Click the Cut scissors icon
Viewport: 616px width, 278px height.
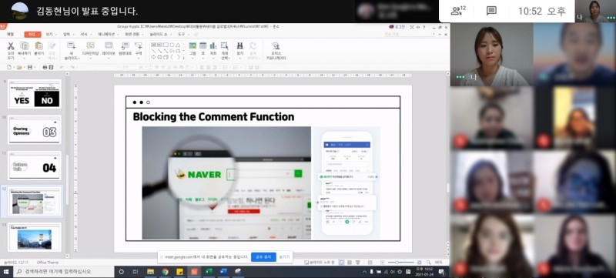click(11, 46)
